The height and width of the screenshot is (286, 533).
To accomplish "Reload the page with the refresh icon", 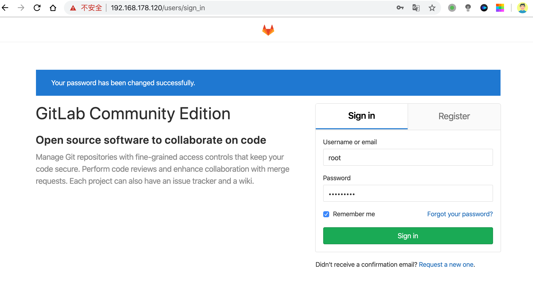I will (x=37, y=8).
